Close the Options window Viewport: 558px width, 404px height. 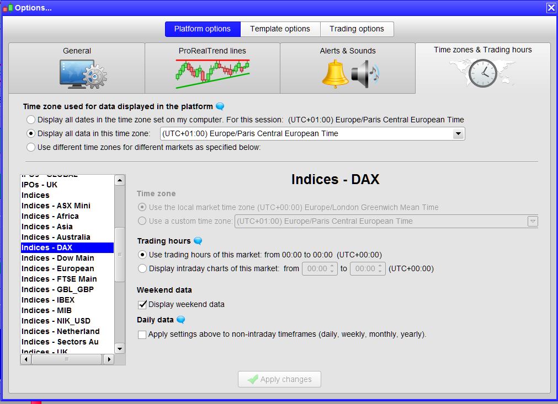click(551, 8)
